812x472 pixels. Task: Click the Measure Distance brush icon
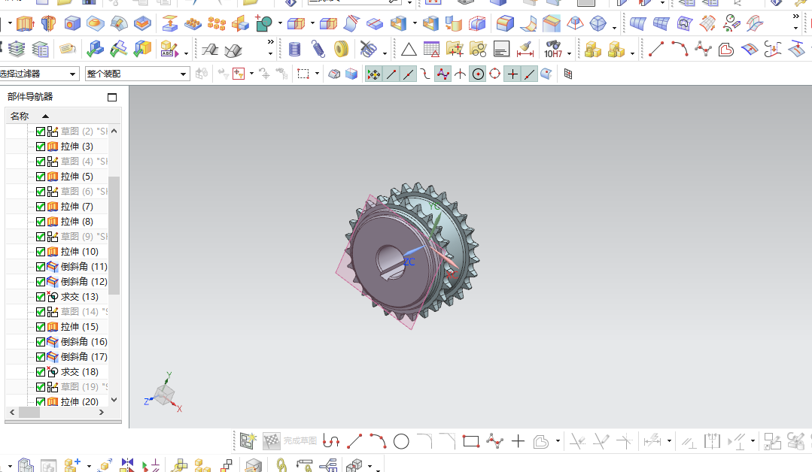coord(525,49)
